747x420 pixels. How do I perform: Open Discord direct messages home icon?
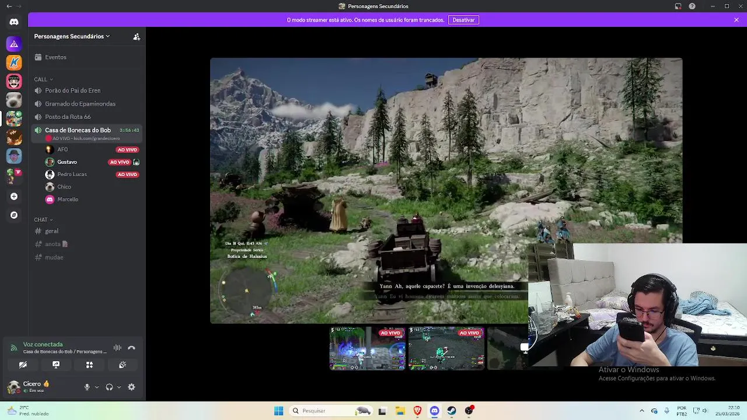(14, 22)
